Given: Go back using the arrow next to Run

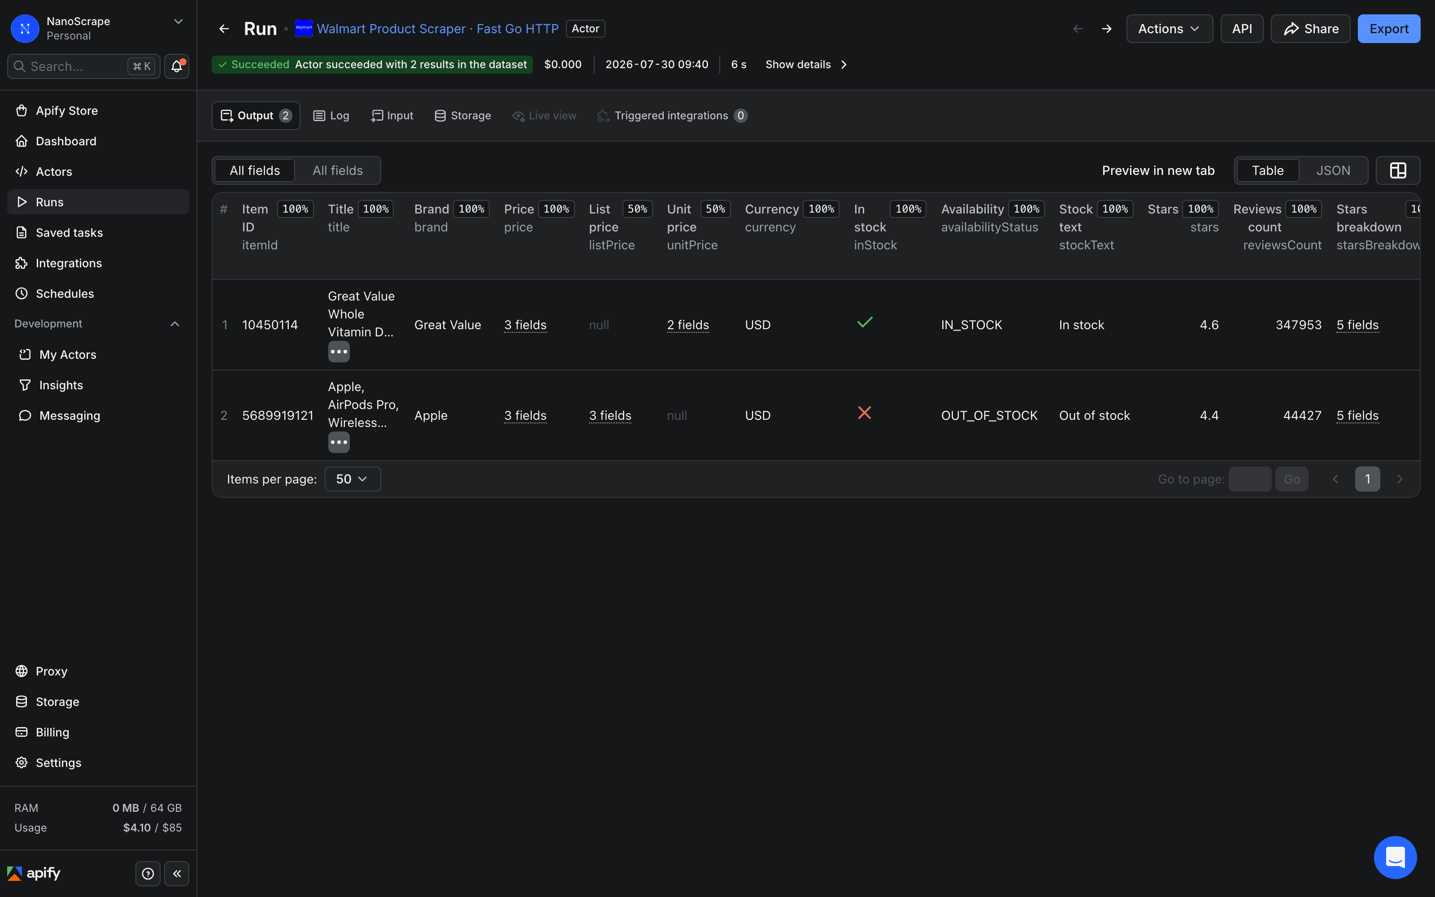Looking at the screenshot, I should pyautogui.click(x=224, y=28).
